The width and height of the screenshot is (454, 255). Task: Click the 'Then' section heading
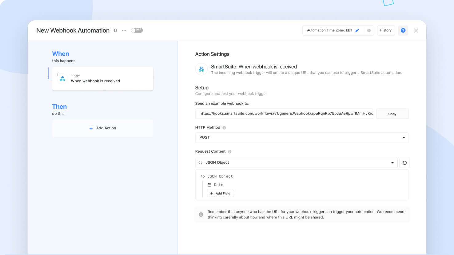pos(59,107)
